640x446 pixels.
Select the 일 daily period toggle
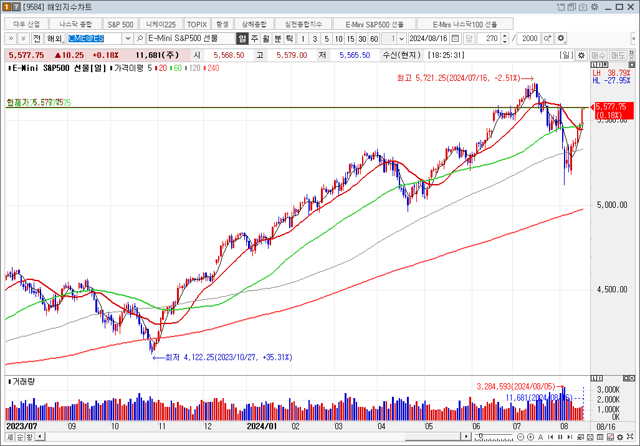pos(242,39)
